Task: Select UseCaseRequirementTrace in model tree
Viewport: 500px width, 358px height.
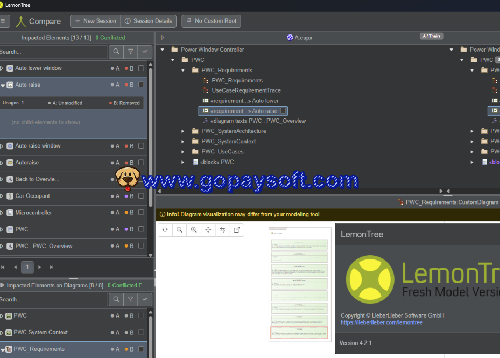Action: click(245, 90)
